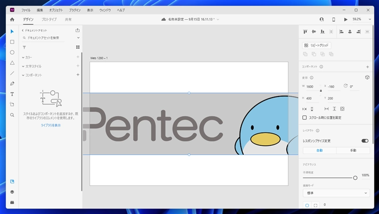Select the Select (arrow) tool

tap(12, 32)
